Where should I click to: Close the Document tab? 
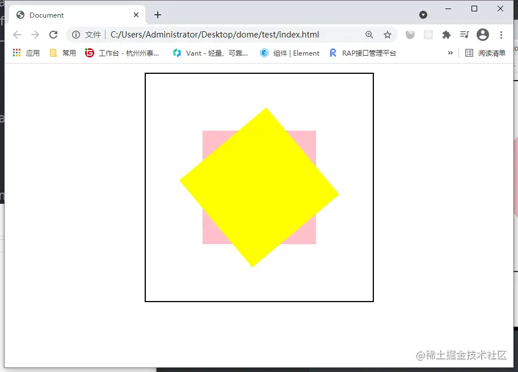tap(136, 15)
